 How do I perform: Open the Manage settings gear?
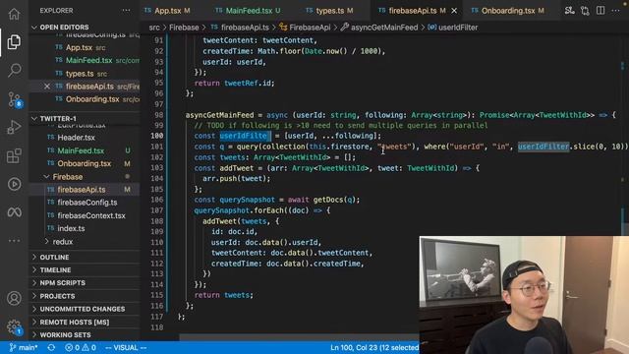coord(14,326)
